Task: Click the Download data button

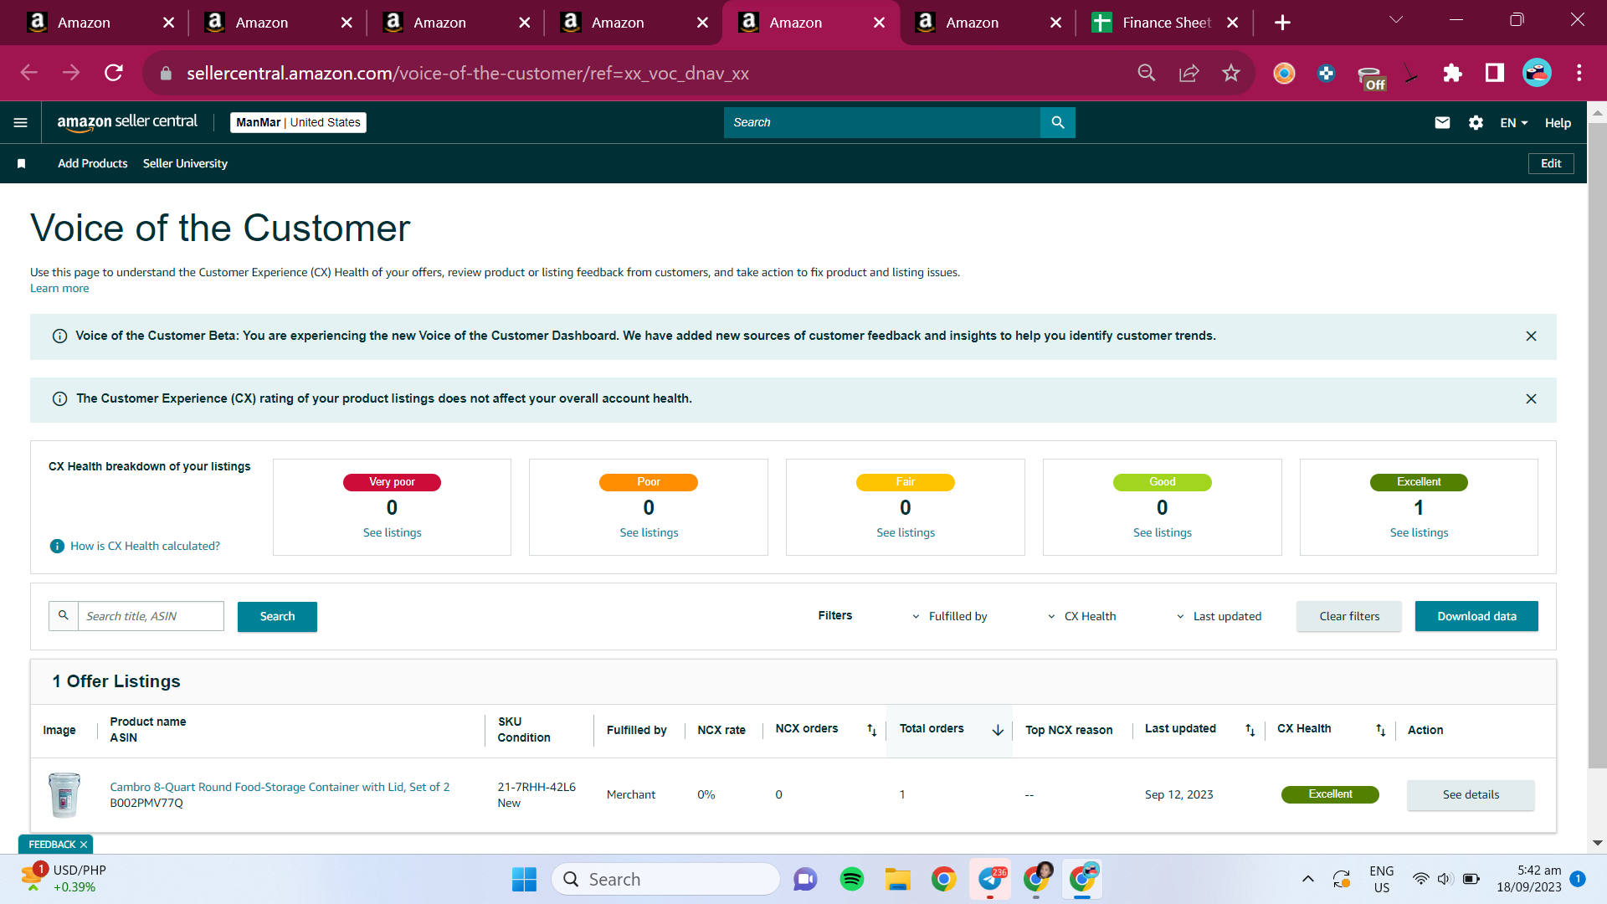Action: pos(1476,617)
